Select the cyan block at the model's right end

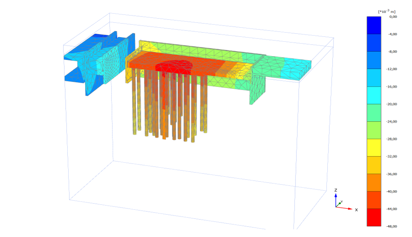tap(295, 67)
